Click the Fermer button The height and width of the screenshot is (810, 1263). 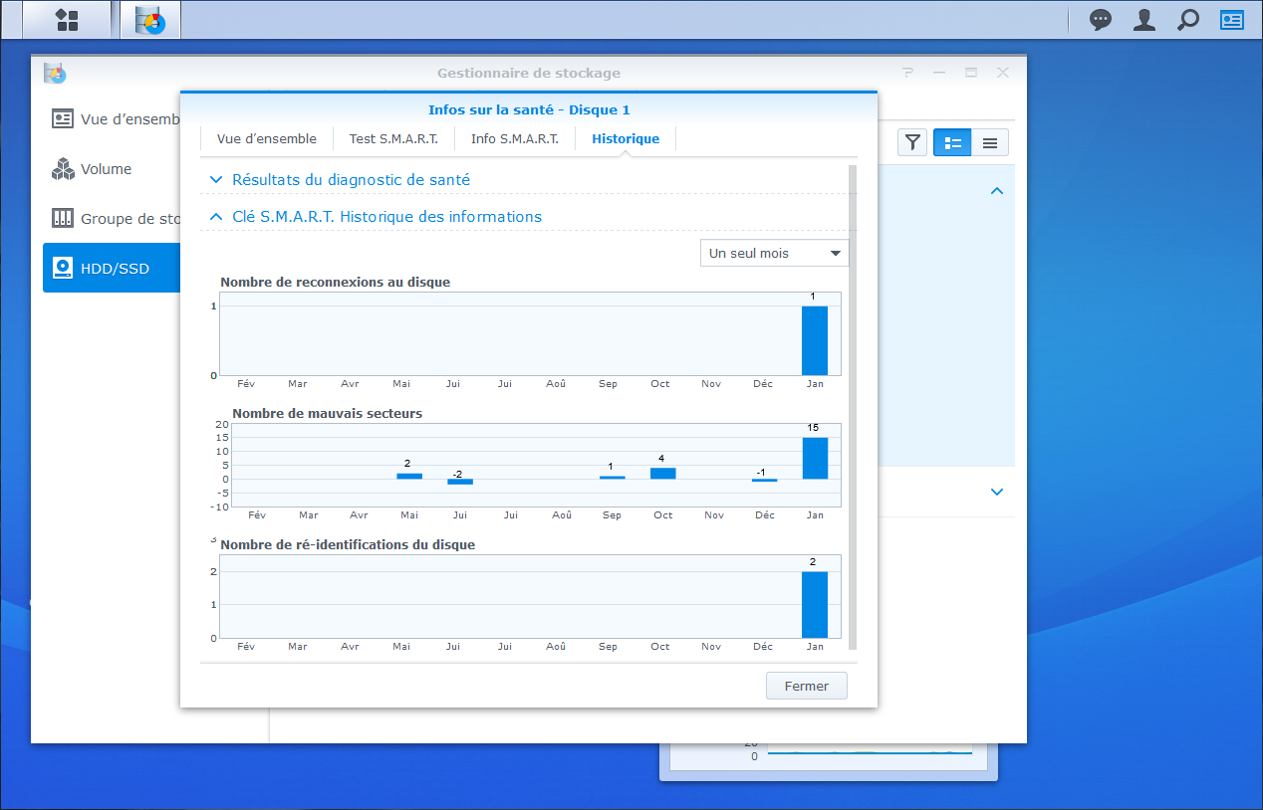(x=806, y=686)
